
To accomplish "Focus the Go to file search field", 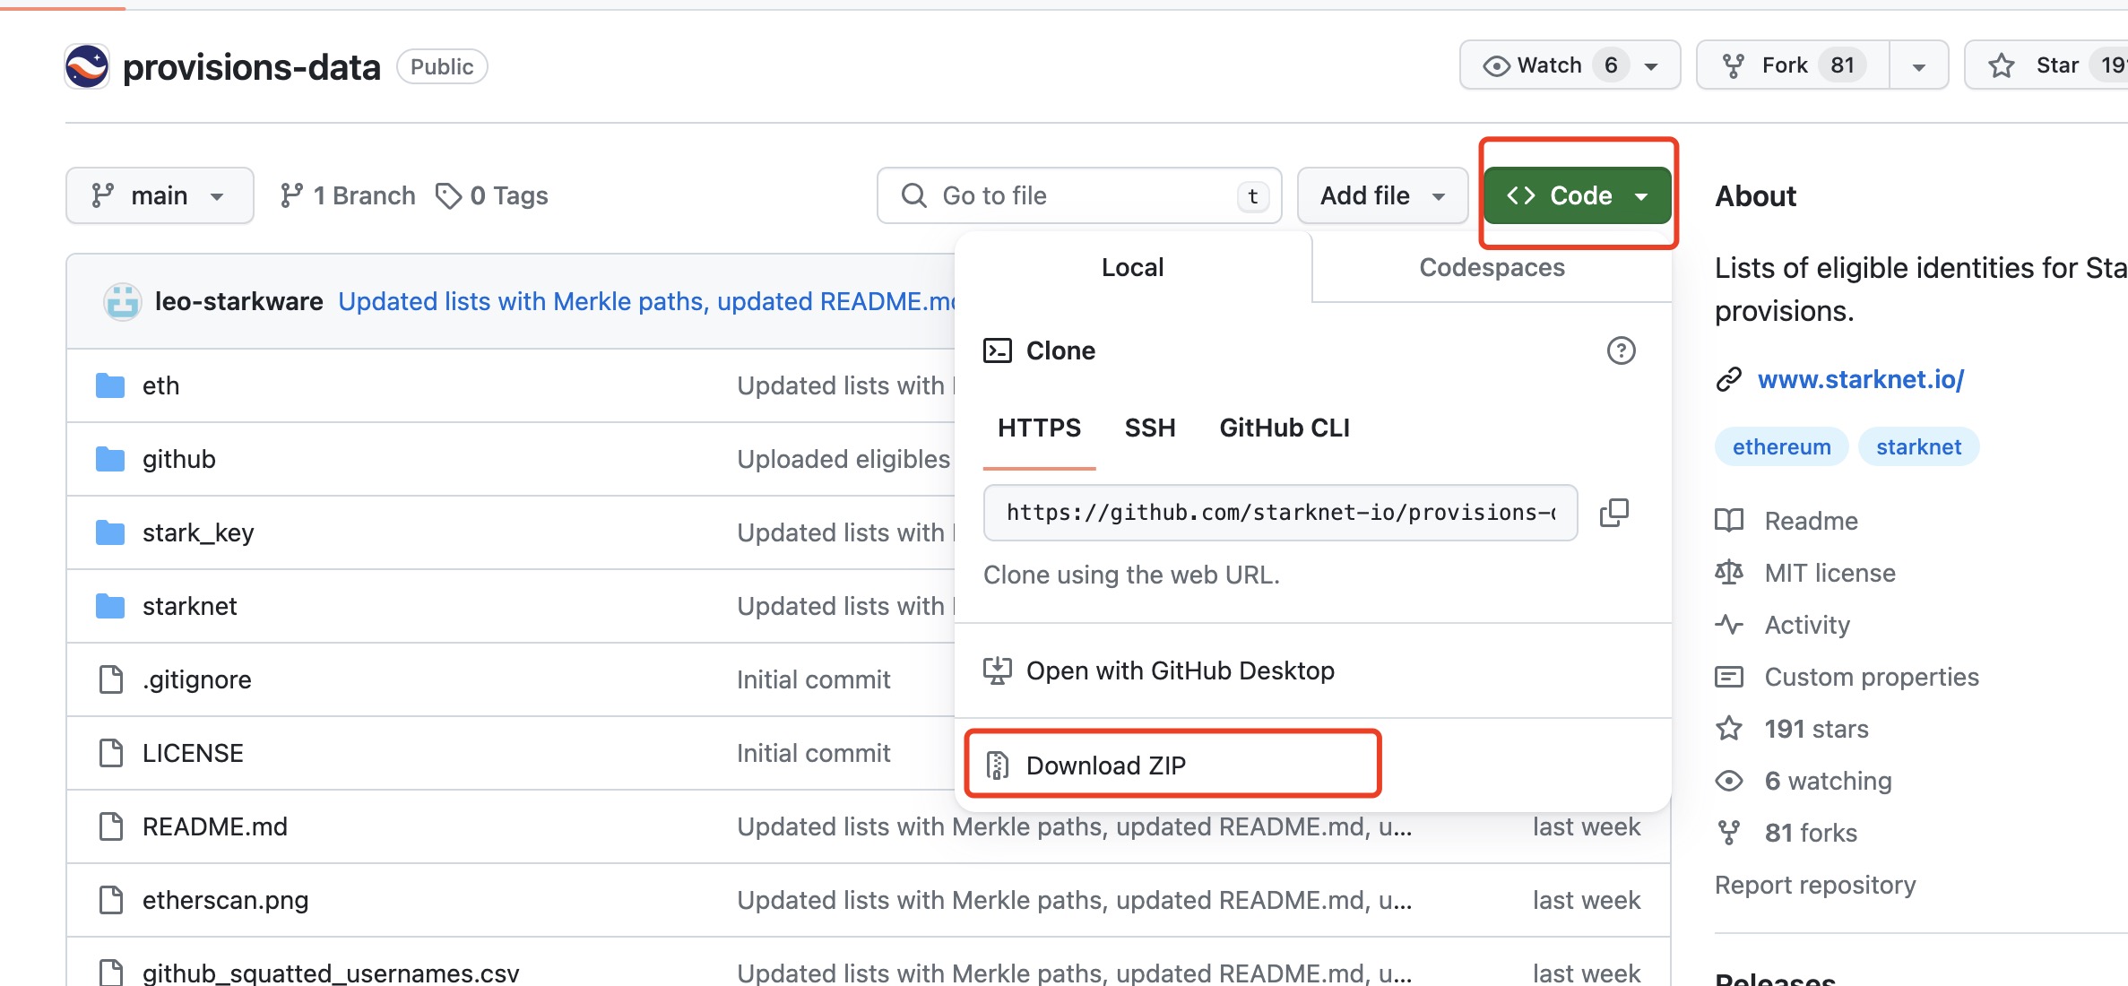I will pos(1079,195).
